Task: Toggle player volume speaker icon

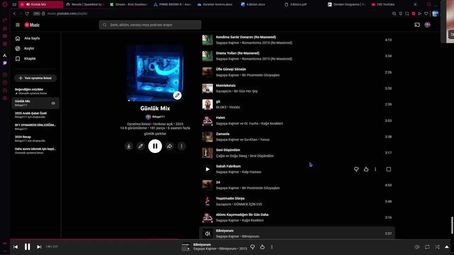Action: pyautogui.click(x=417, y=247)
